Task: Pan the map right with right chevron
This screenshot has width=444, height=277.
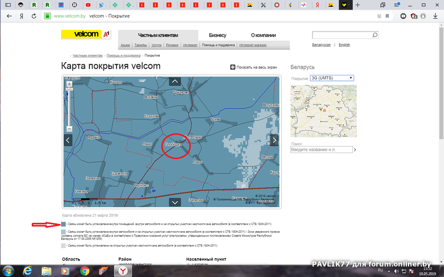Action: coord(274,140)
